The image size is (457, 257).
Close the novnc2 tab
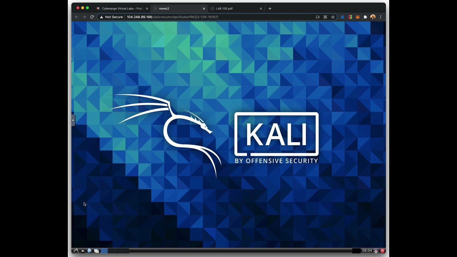(x=204, y=9)
